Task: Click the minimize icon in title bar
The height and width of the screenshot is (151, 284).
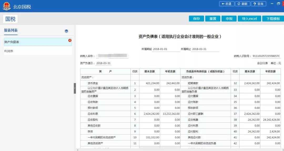Action: (x=272, y=4)
